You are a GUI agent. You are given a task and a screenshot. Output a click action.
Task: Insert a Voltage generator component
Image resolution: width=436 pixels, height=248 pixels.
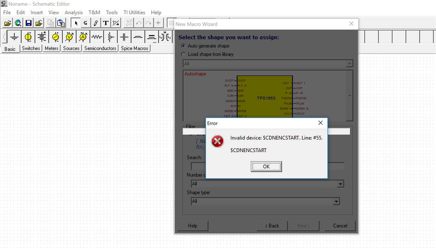56,37
